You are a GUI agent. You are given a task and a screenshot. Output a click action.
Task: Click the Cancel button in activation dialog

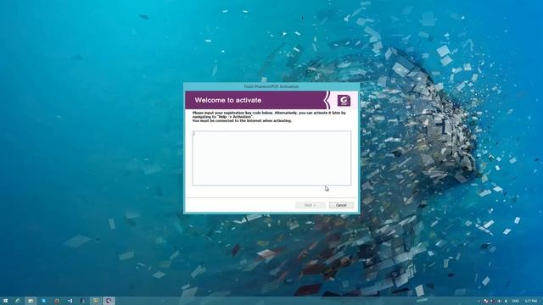[341, 205]
